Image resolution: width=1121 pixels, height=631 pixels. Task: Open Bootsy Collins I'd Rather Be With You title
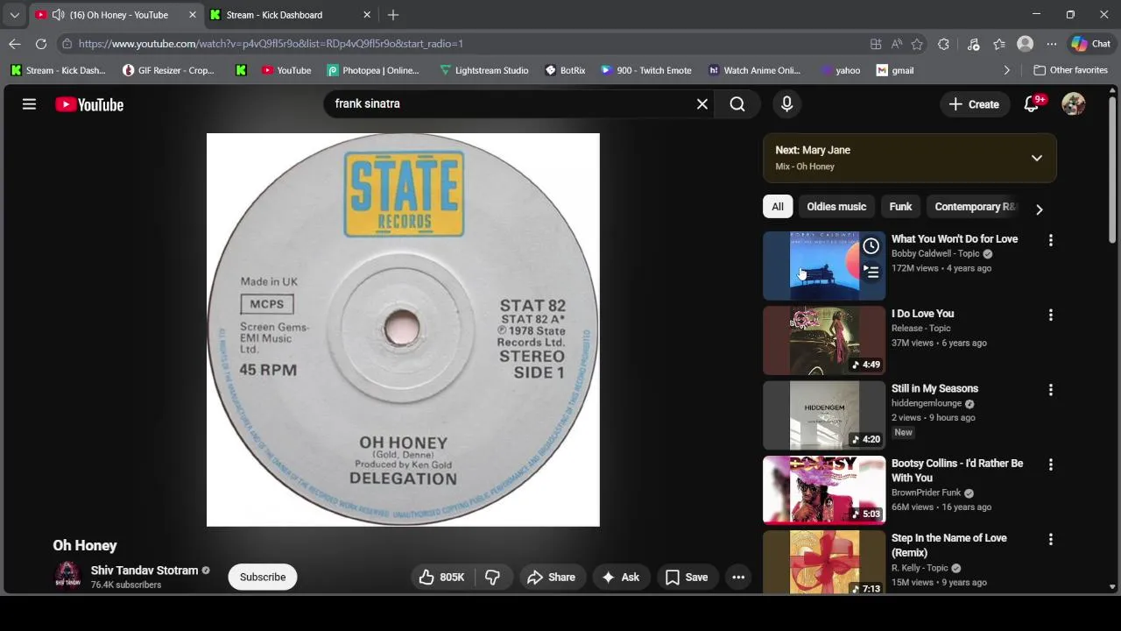pos(957,471)
